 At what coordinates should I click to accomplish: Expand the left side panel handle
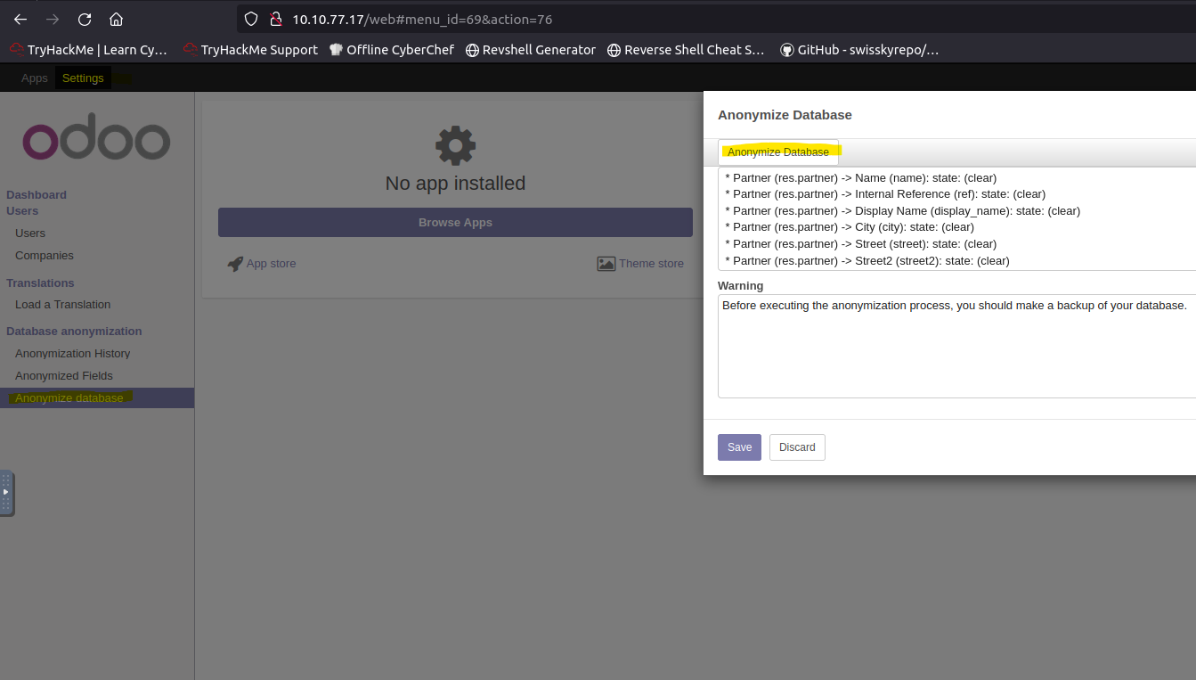(6, 492)
